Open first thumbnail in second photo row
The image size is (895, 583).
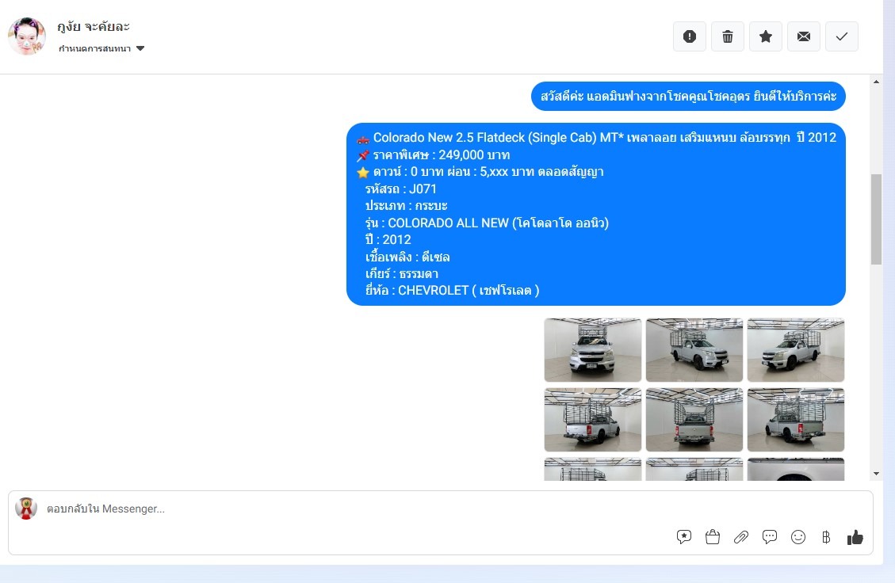pyautogui.click(x=592, y=420)
